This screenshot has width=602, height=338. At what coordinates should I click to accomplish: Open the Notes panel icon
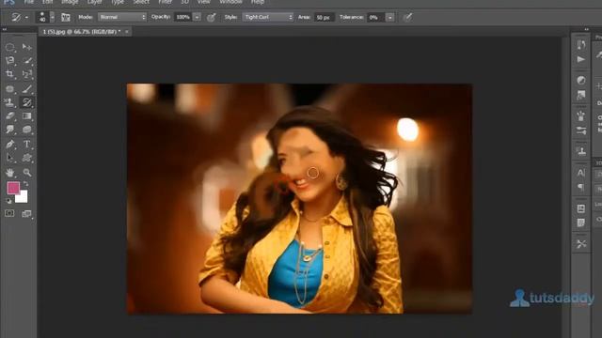581,223
